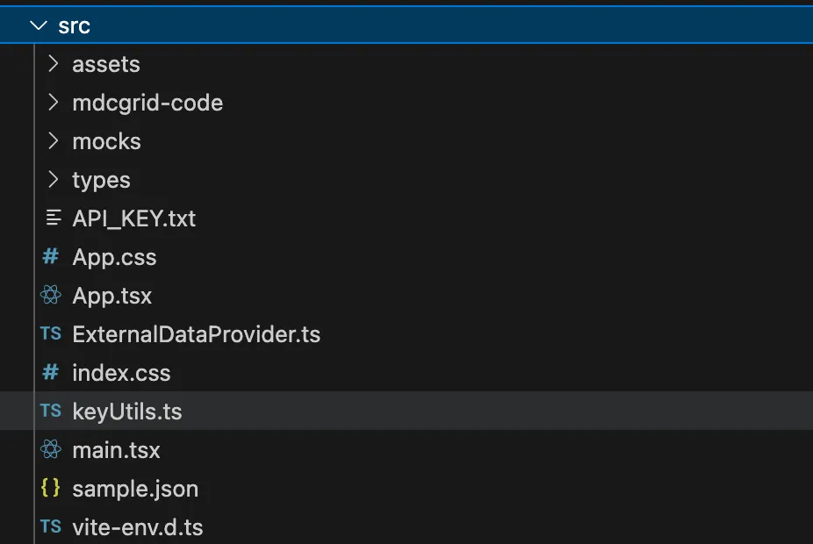Open the index.css stylesheet

point(122,373)
